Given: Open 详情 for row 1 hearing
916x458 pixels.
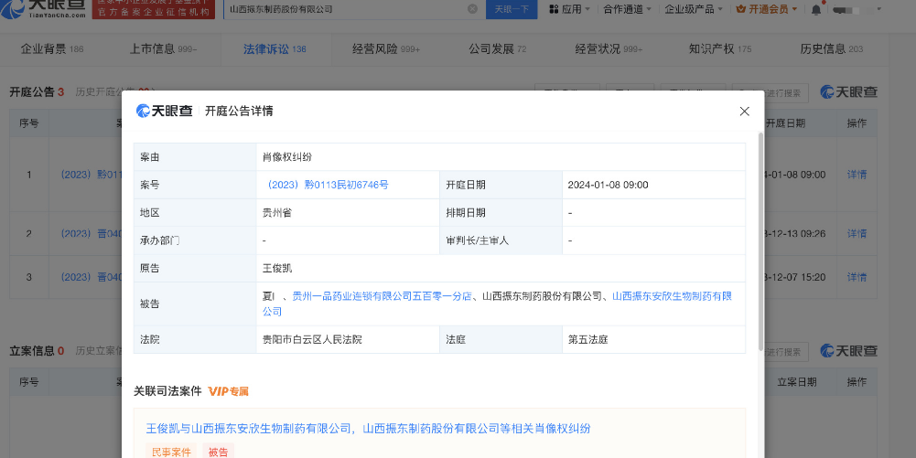Looking at the screenshot, I should click(857, 175).
